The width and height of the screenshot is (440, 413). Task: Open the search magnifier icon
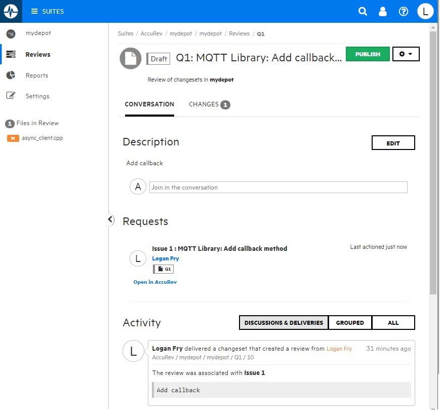(x=363, y=11)
